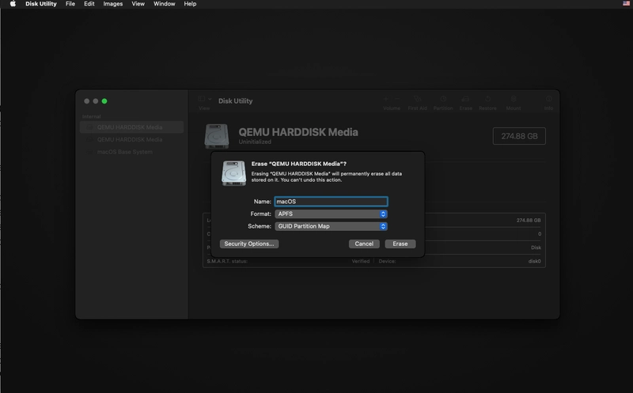Click the Erase button in the dialog

[x=400, y=244]
